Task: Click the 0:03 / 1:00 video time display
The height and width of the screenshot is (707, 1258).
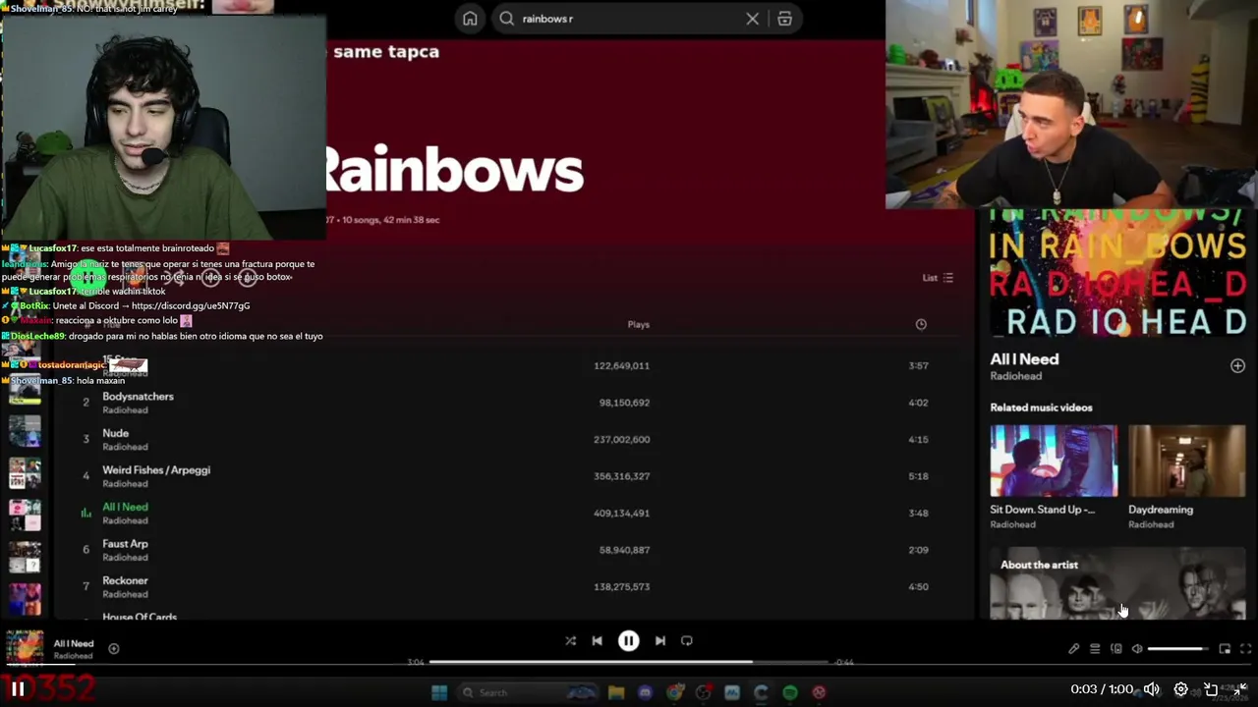Action: (x=1102, y=689)
